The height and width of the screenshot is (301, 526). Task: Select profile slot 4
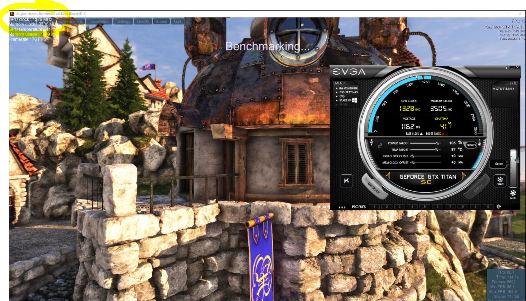412,207
